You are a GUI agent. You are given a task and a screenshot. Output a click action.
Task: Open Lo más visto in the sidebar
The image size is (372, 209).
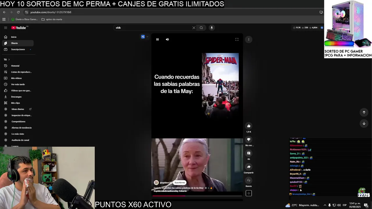[17, 134]
